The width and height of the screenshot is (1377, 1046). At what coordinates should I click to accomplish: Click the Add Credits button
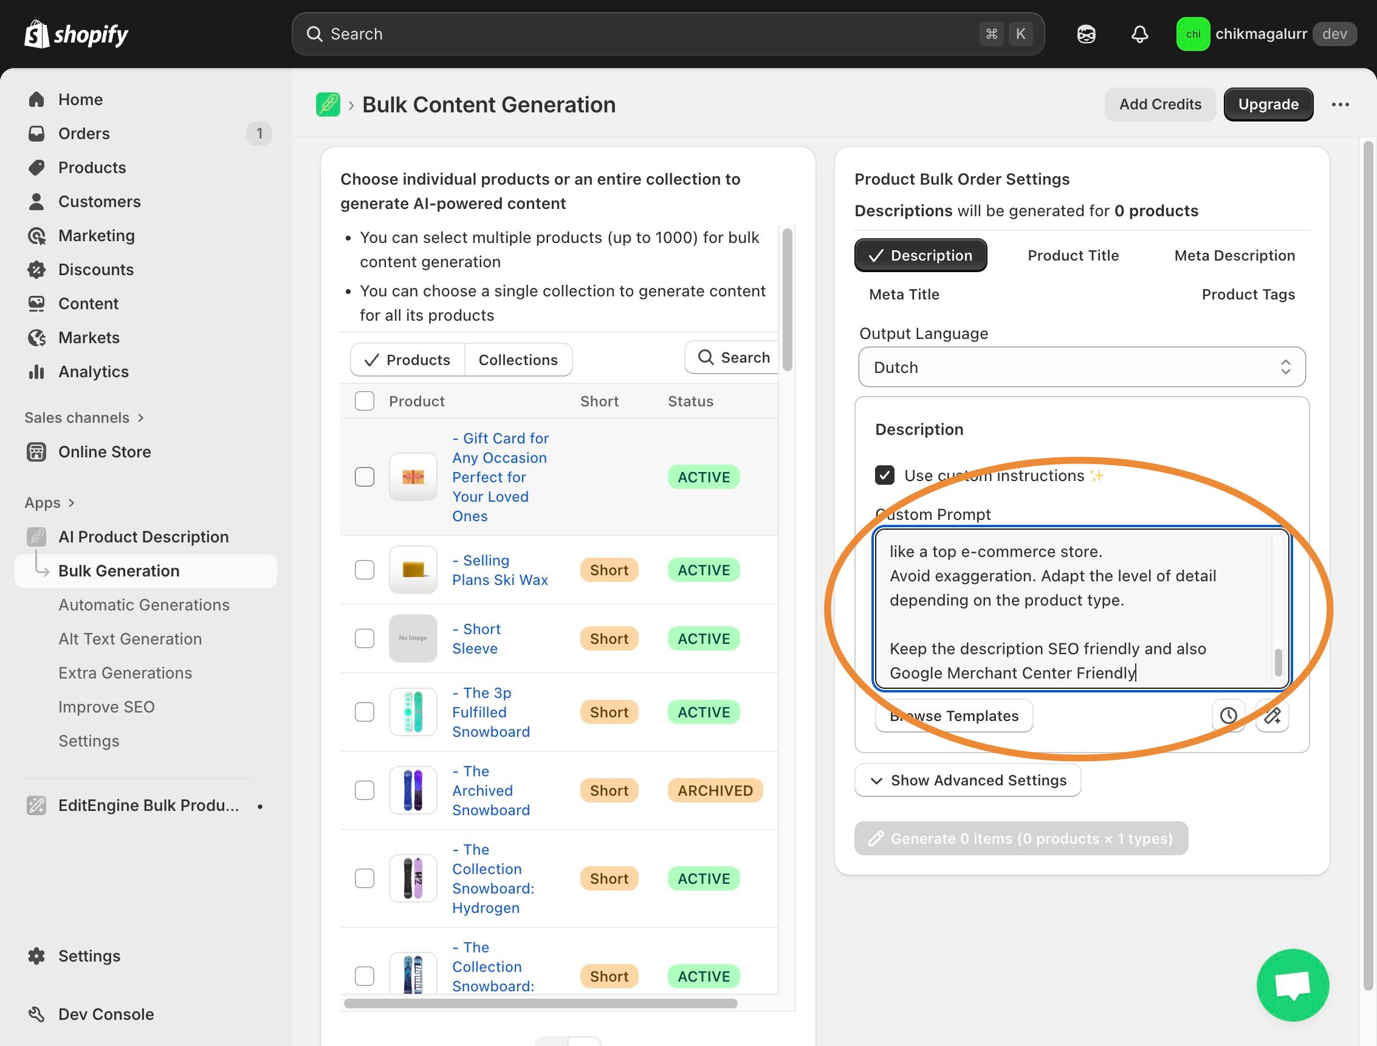coord(1159,104)
